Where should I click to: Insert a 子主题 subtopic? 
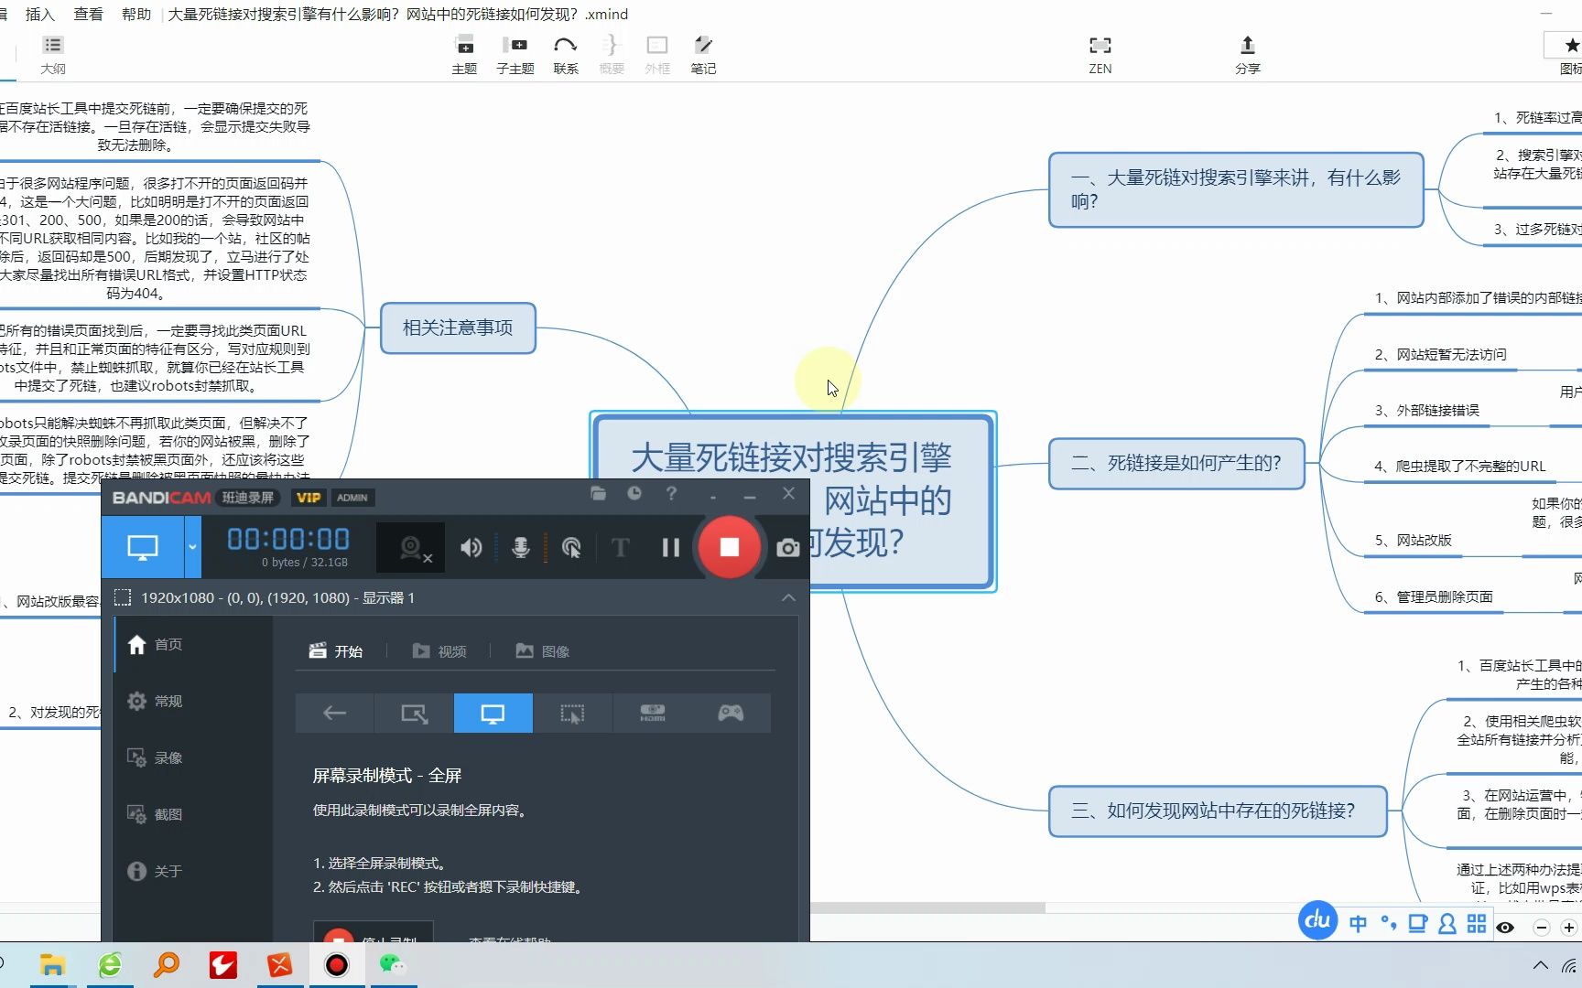point(515,54)
